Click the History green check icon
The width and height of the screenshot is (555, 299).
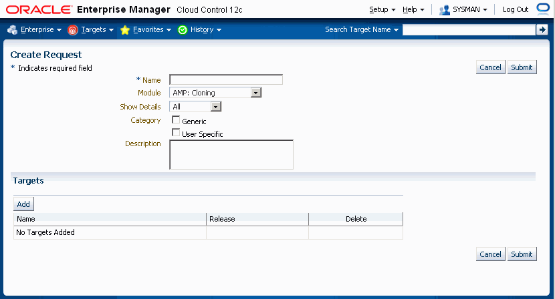(183, 30)
